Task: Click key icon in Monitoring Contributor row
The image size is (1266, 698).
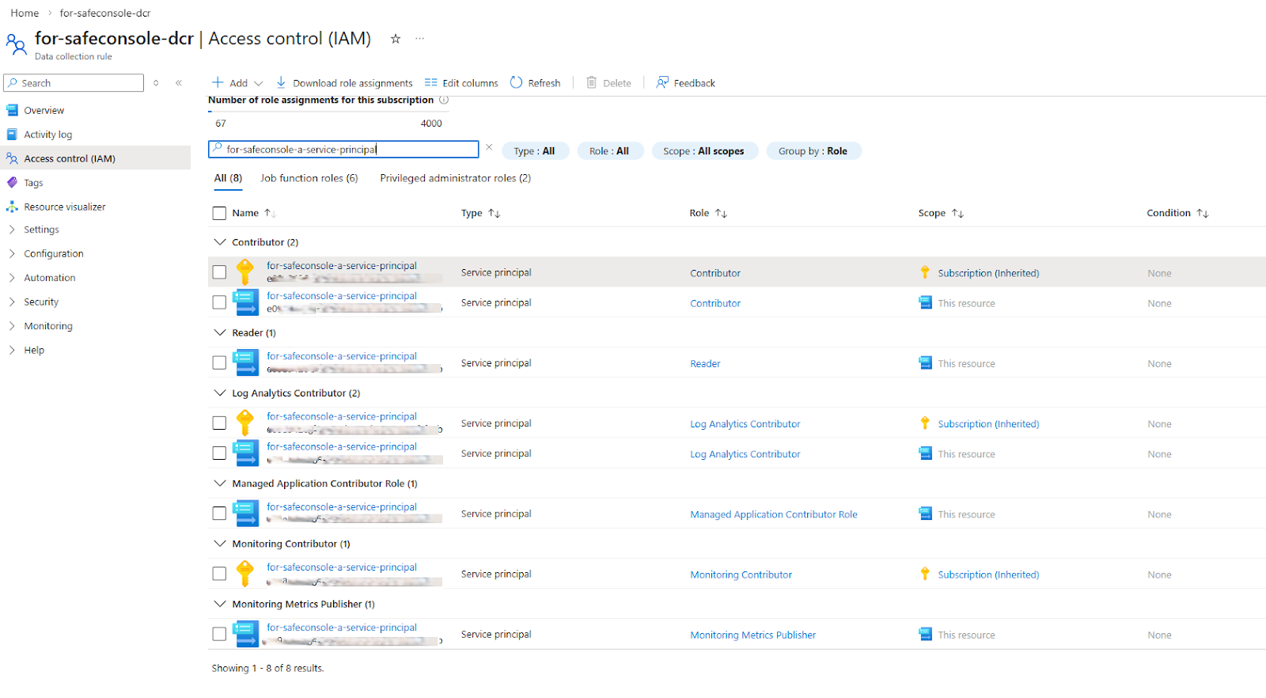Action: (x=245, y=574)
